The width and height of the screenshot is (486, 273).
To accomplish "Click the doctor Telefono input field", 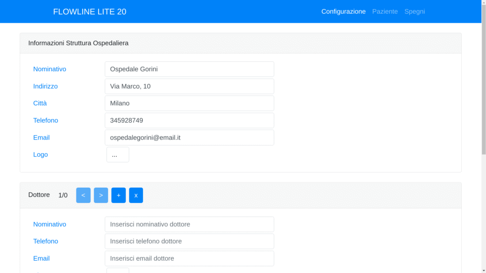I will (x=189, y=241).
